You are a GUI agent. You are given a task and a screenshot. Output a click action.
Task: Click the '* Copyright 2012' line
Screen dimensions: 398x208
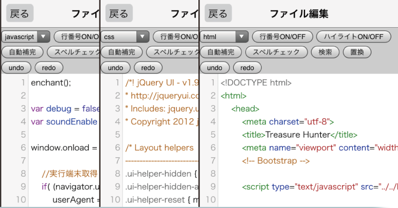pos(162,122)
